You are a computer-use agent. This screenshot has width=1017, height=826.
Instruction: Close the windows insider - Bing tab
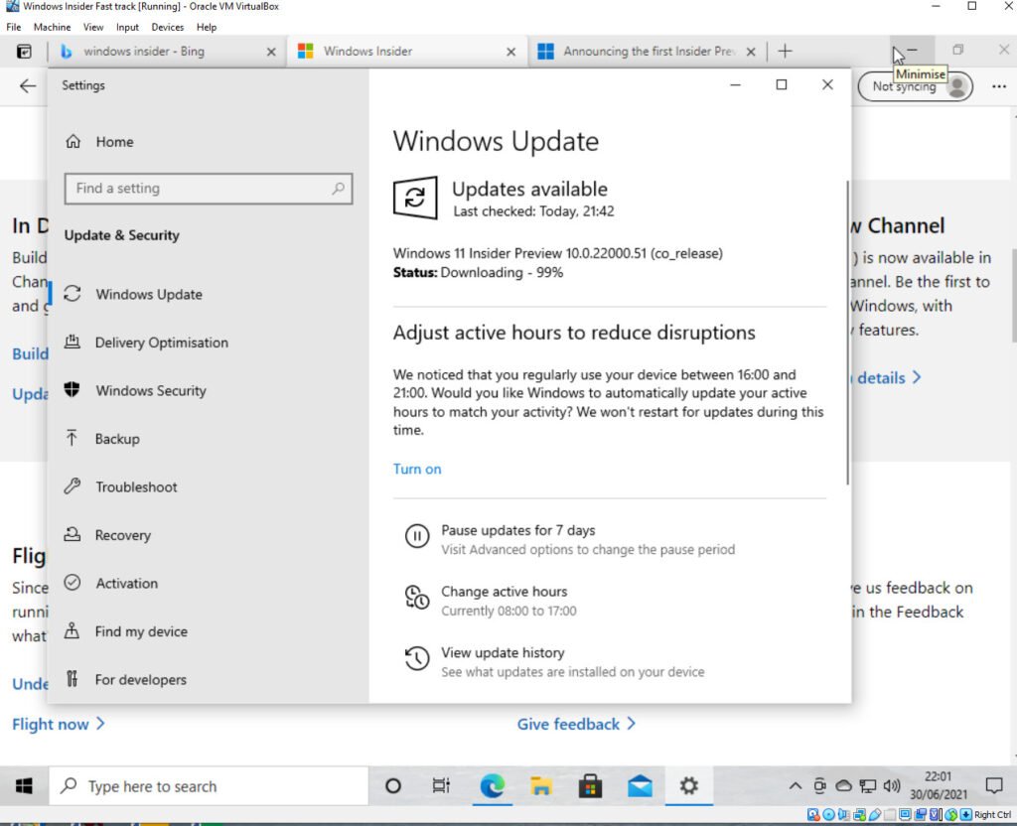[271, 52]
